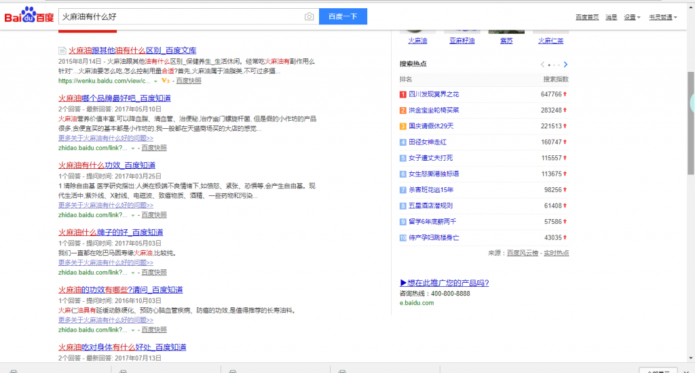Open 百度快照 under 火麻油有什么功效 result
The image size is (695, 373).
(154, 215)
